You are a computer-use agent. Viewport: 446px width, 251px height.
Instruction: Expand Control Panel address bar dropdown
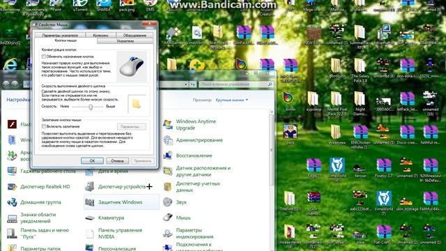pos(186,84)
